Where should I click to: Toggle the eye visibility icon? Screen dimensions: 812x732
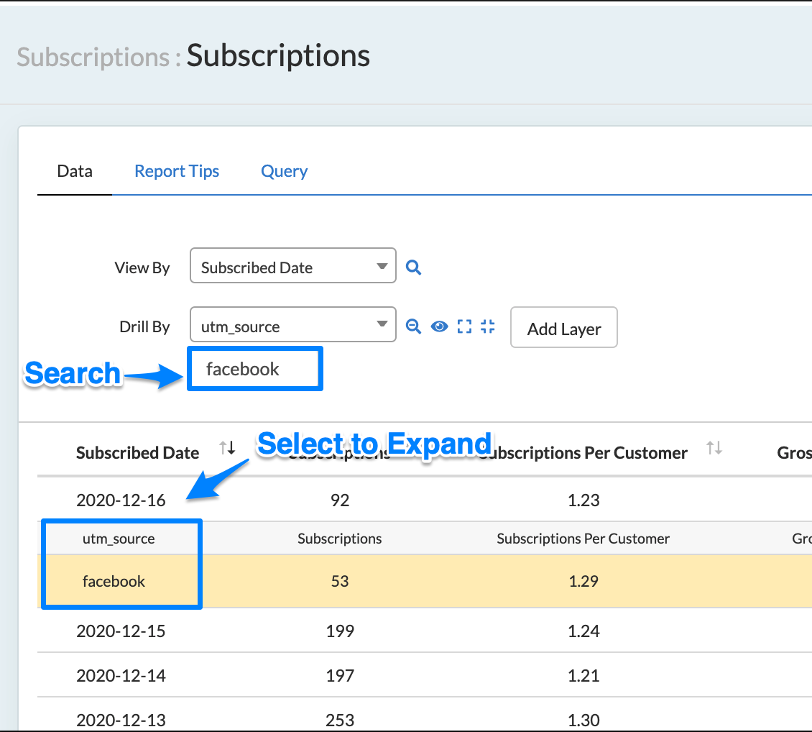pyautogui.click(x=439, y=326)
